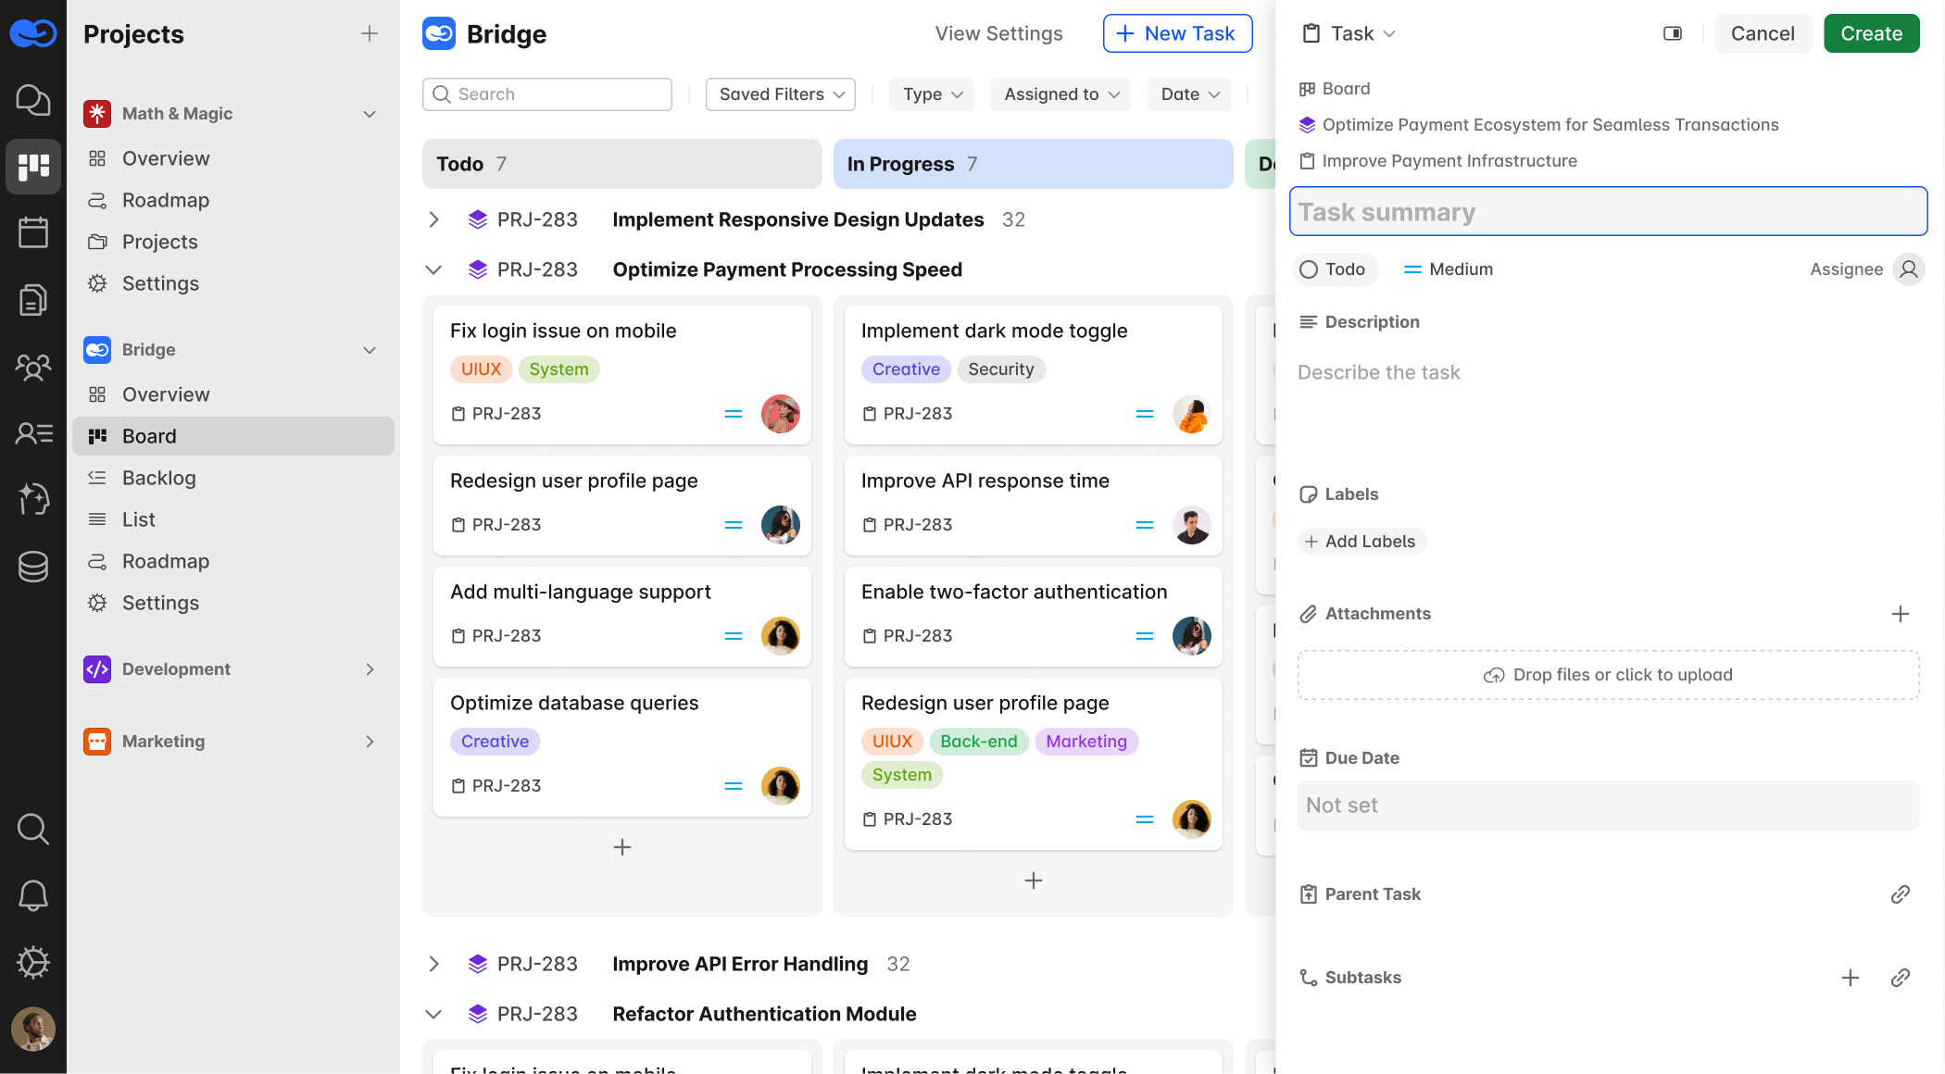Image resolution: width=1945 pixels, height=1074 pixels.
Task: Select the Roadmap item under Math & Magic
Action: click(x=165, y=200)
